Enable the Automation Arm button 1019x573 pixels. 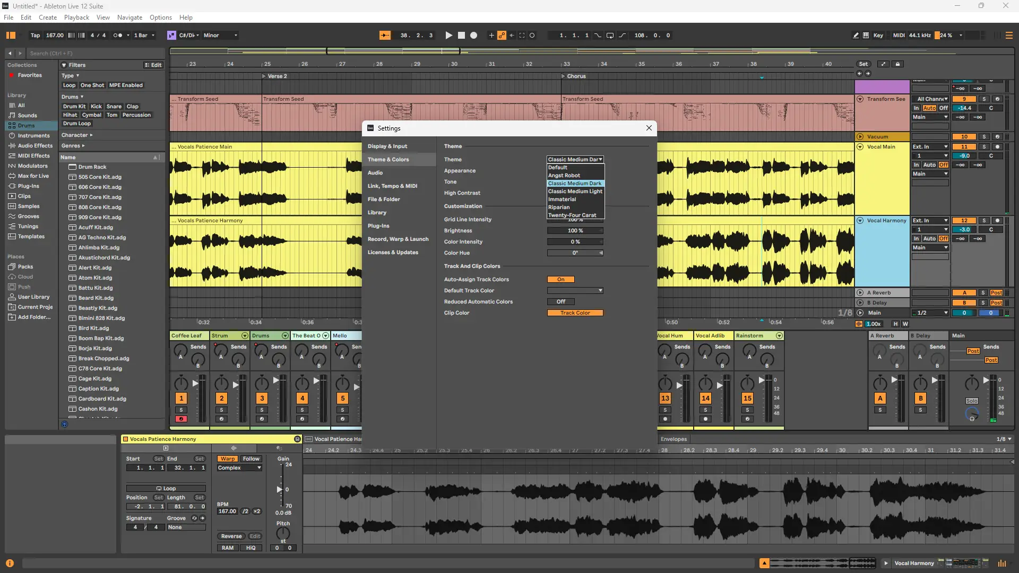(502, 36)
